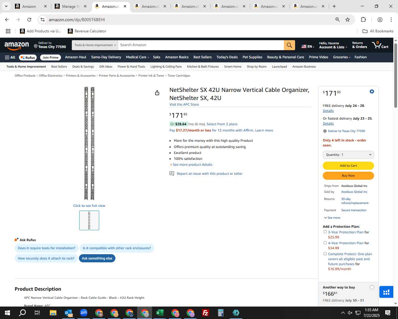Click the search magnifier button

coord(289,45)
